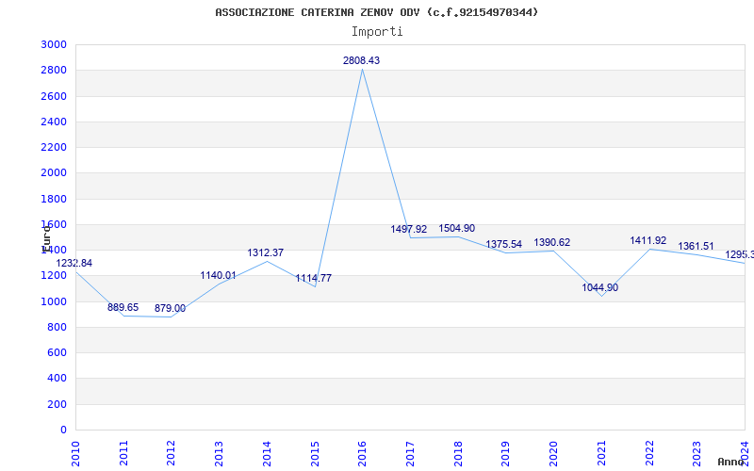Select the 1504.90 data label
Image resolution: width=754 pixels, height=471 pixels.
456,228
